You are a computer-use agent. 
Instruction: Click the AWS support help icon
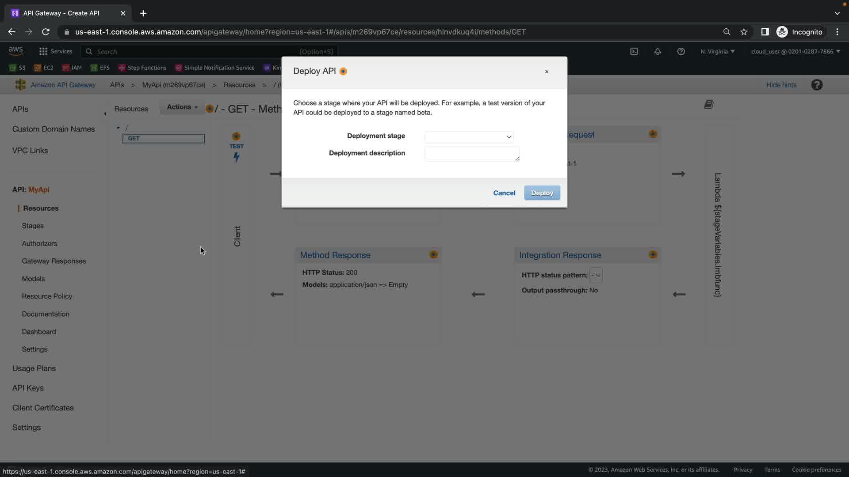(681, 52)
